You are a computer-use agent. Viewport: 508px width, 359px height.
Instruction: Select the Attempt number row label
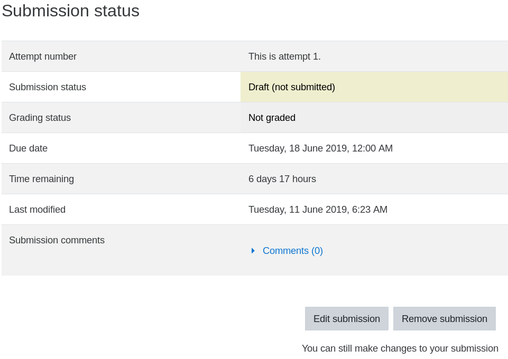[43, 56]
